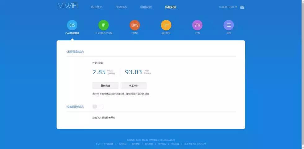The width and height of the screenshot is (304, 149).
Task: Open the 其他 hamburger menu icon
Action: coord(229,25)
